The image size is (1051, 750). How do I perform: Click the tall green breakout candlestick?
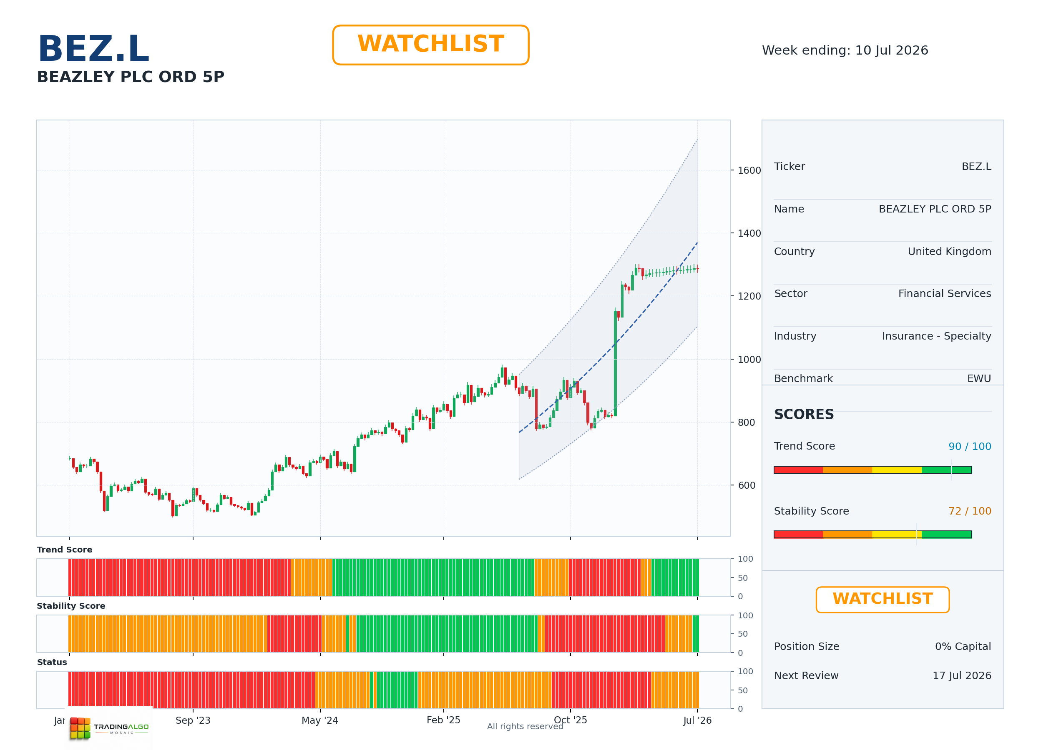tap(615, 364)
